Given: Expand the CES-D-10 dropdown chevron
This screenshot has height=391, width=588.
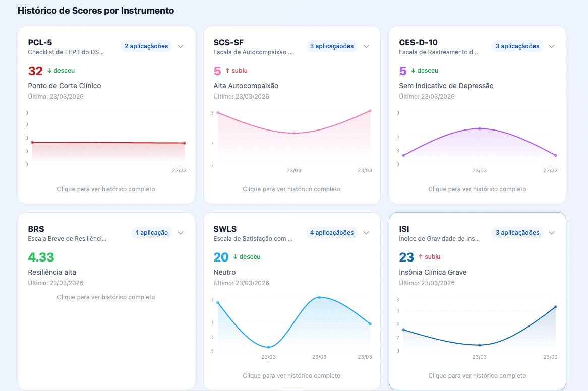Looking at the screenshot, I should coord(552,46).
